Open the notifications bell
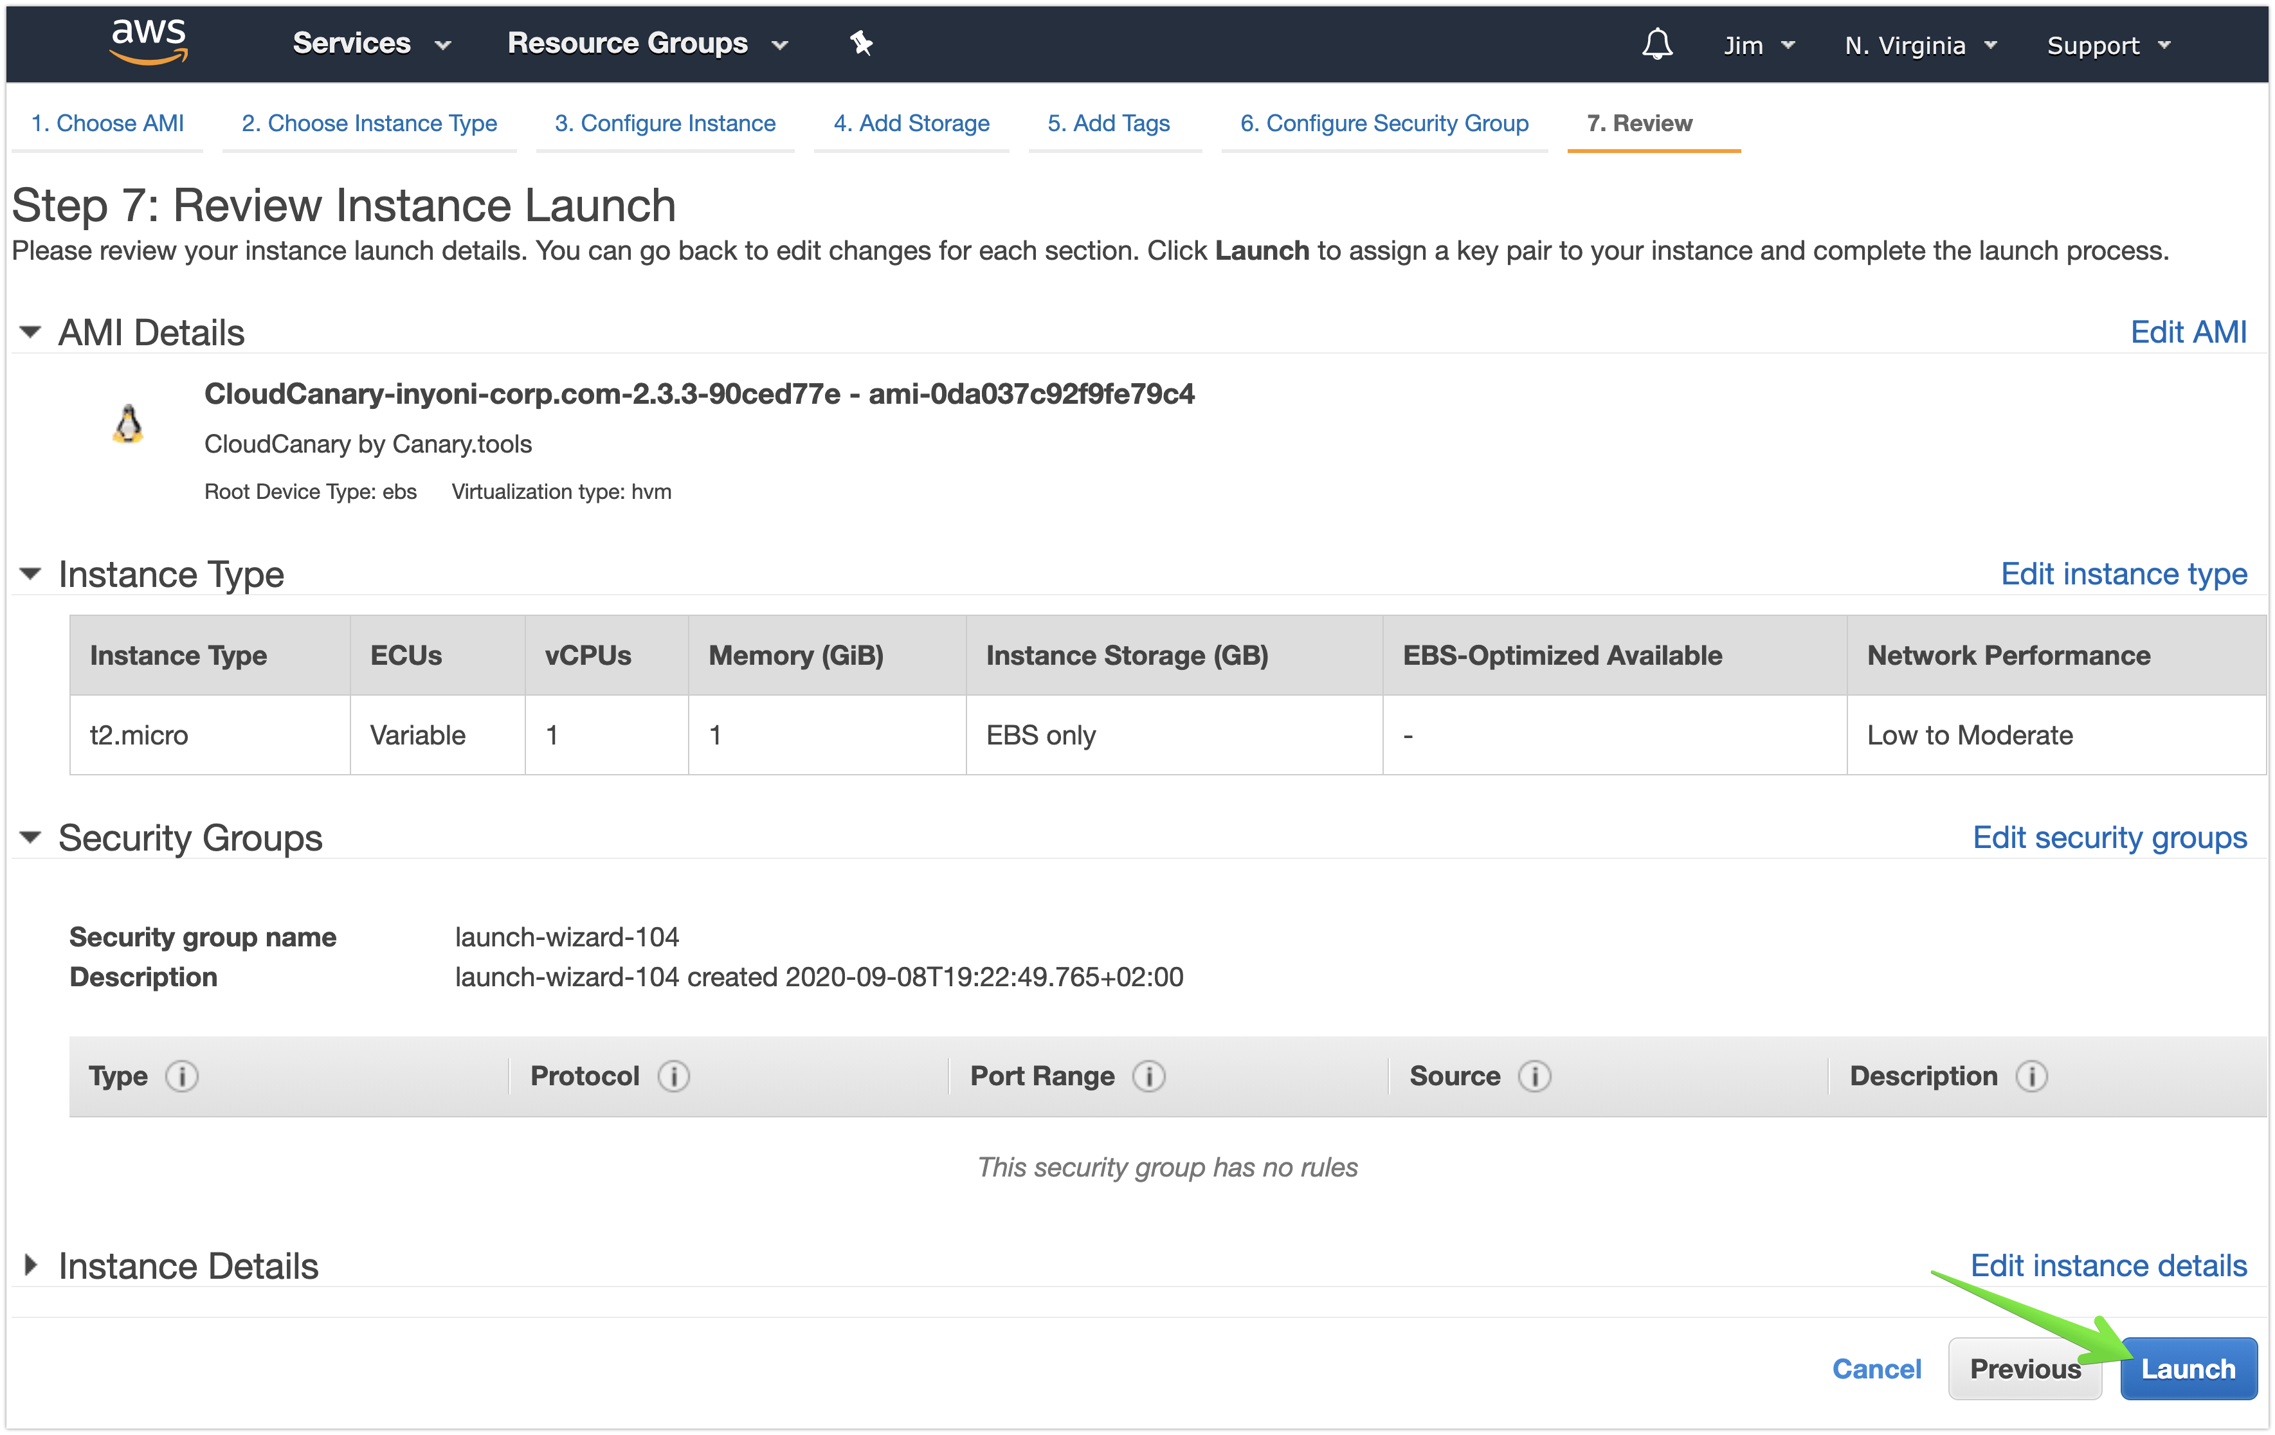The image size is (2275, 1435). pyautogui.click(x=1657, y=44)
